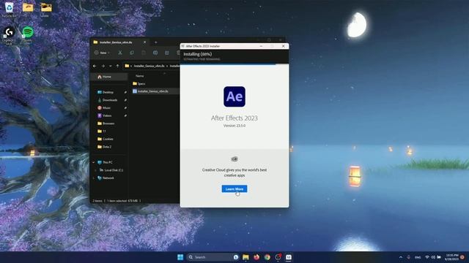Show hidden system tray icons
Screen dimensions: 469x263
pyautogui.click(x=401, y=257)
